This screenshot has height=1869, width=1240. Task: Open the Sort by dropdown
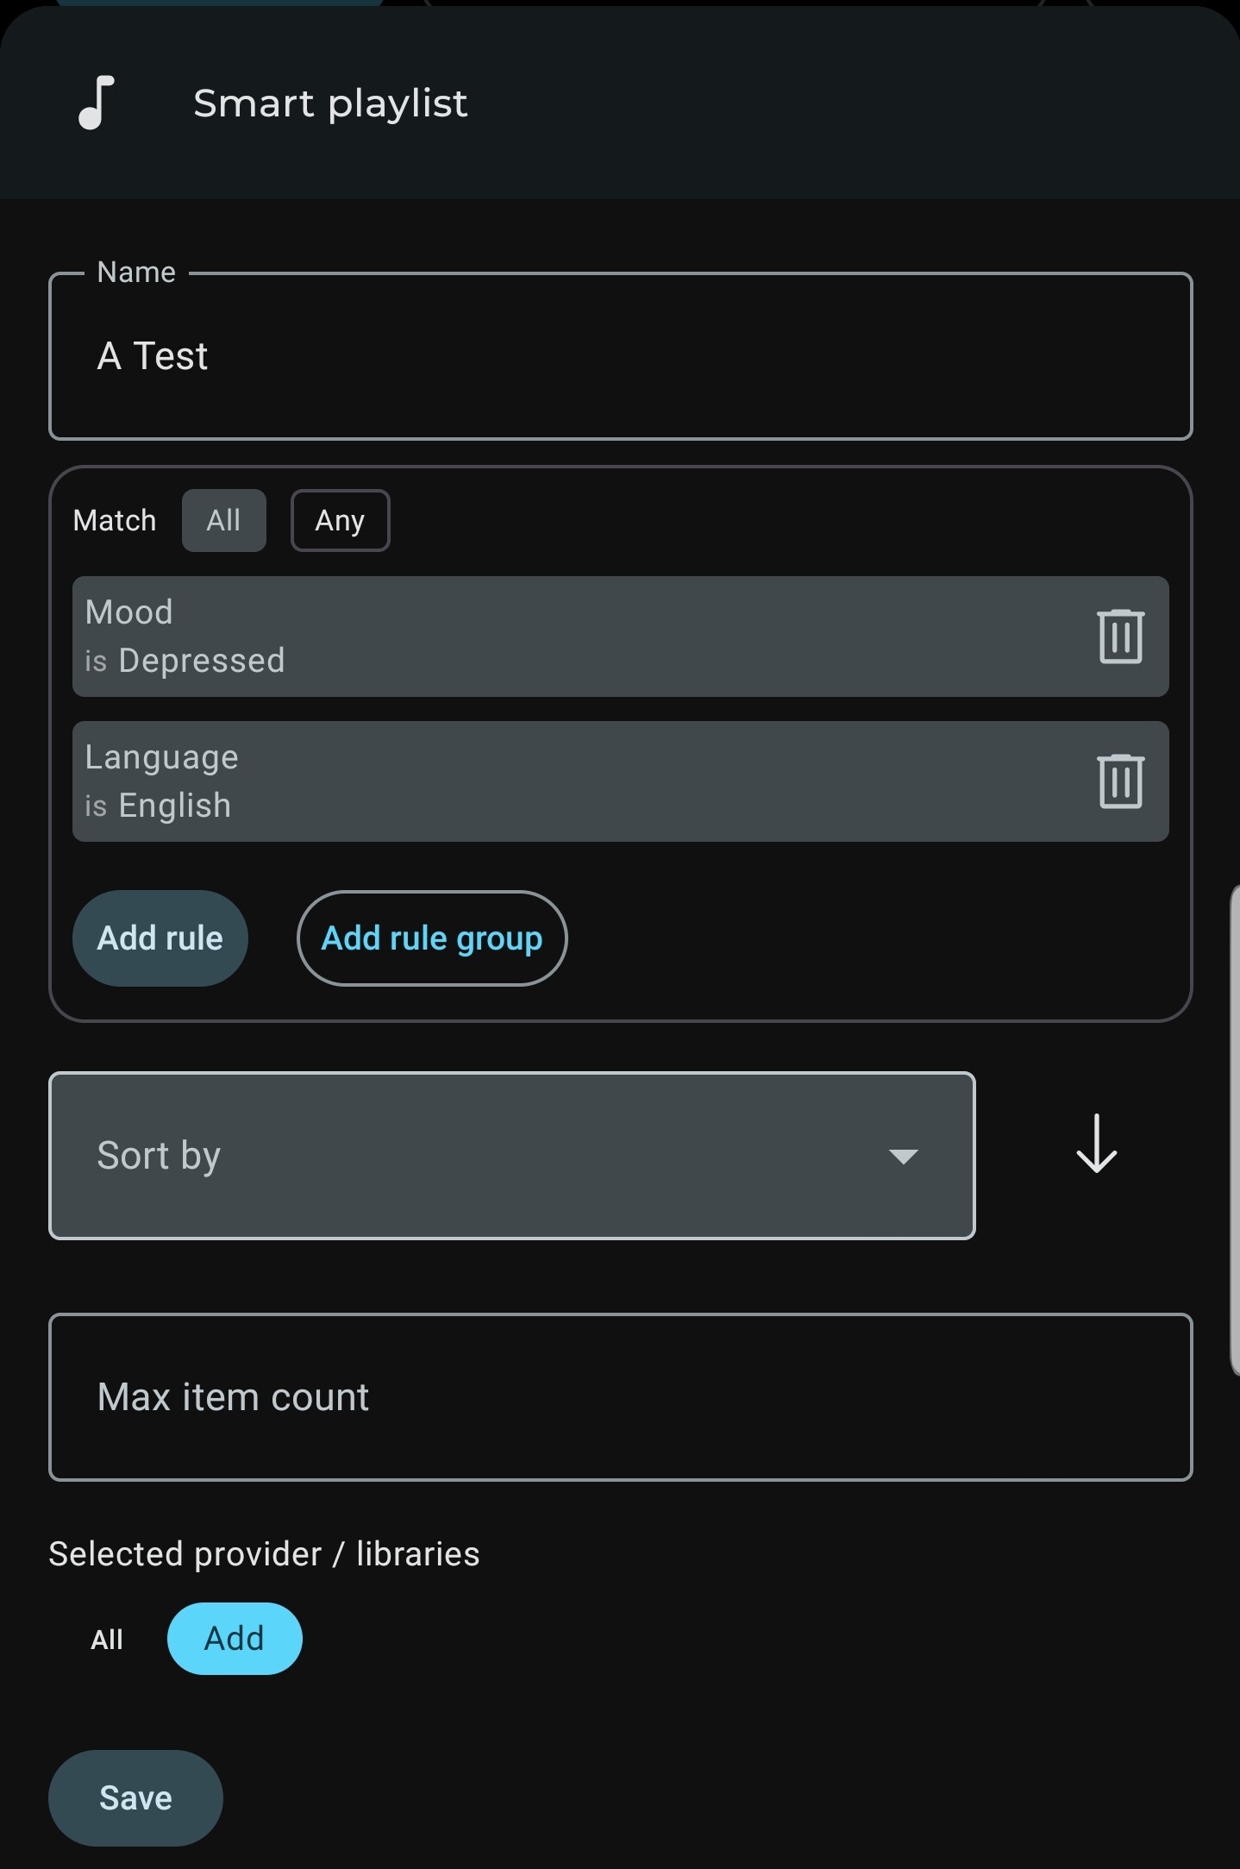tap(512, 1156)
